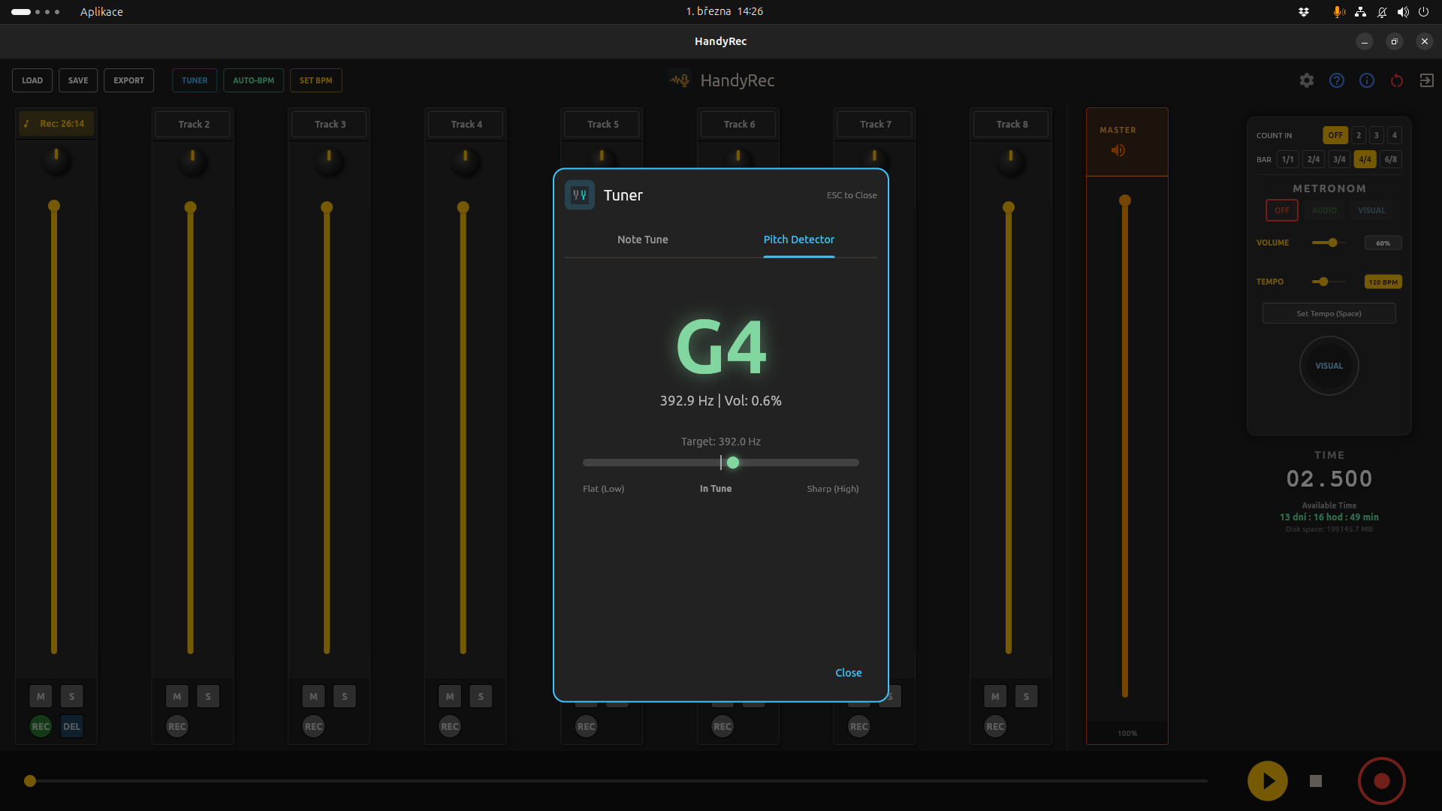Switch to the Note Tune tab

pyautogui.click(x=642, y=240)
